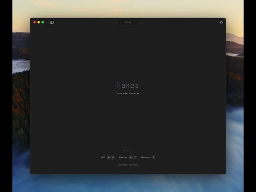Screen dimensions: 256x192
Task: Click the version number above the shortcuts
Action: [x=126, y=150]
